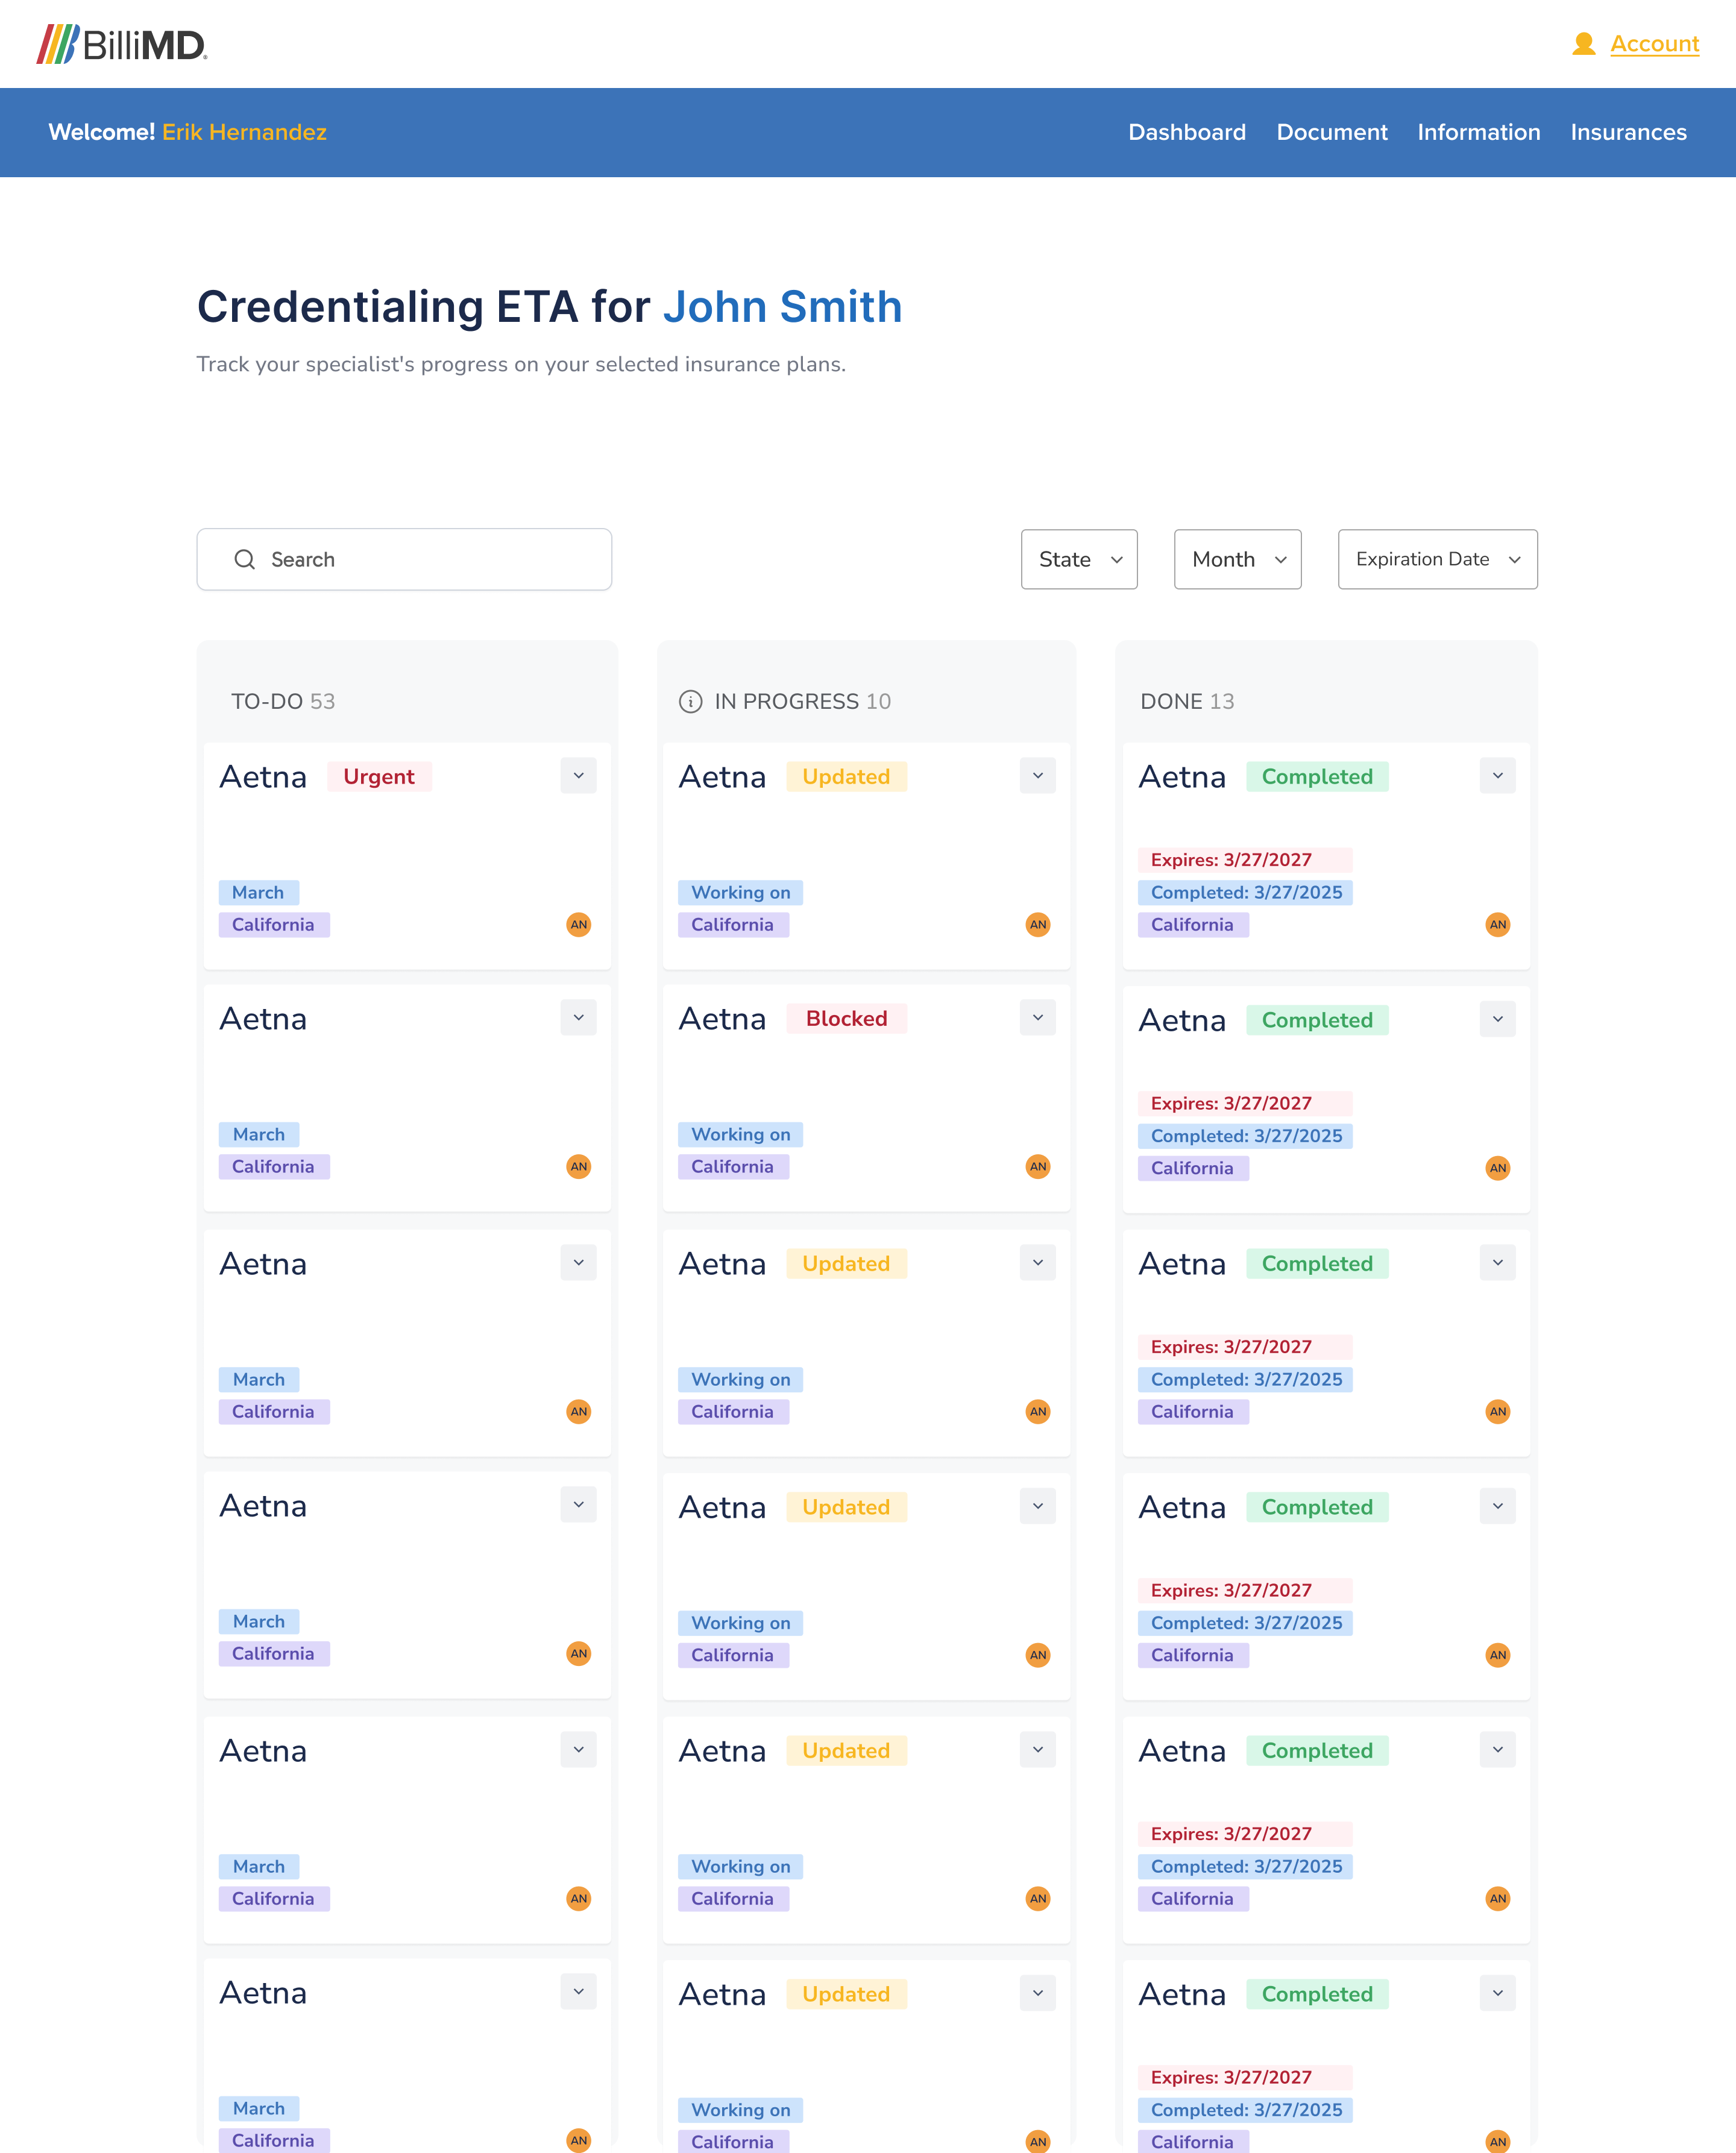Viewport: 1736px width, 2153px height.
Task: Click the Blocked badge on Aetna card
Action: [x=846, y=1018]
